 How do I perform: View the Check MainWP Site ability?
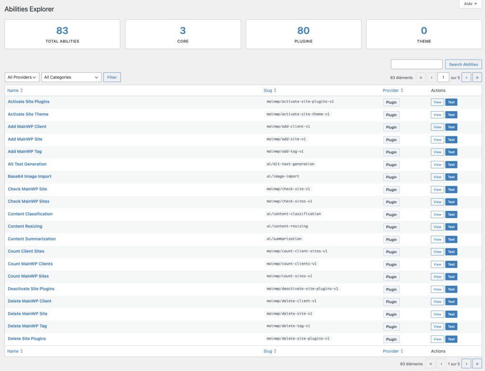437,189
